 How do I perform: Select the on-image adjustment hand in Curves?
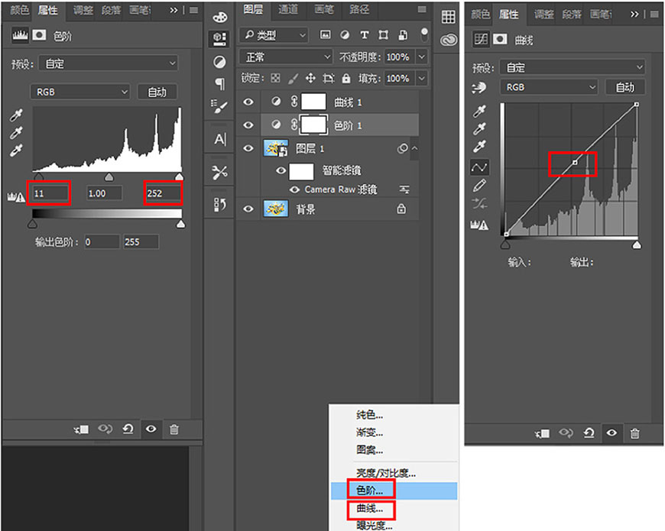tap(479, 88)
